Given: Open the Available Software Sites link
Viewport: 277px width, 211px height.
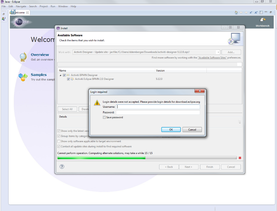Looking at the screenshot, I should pyautogui.click(x=212, y=58).
